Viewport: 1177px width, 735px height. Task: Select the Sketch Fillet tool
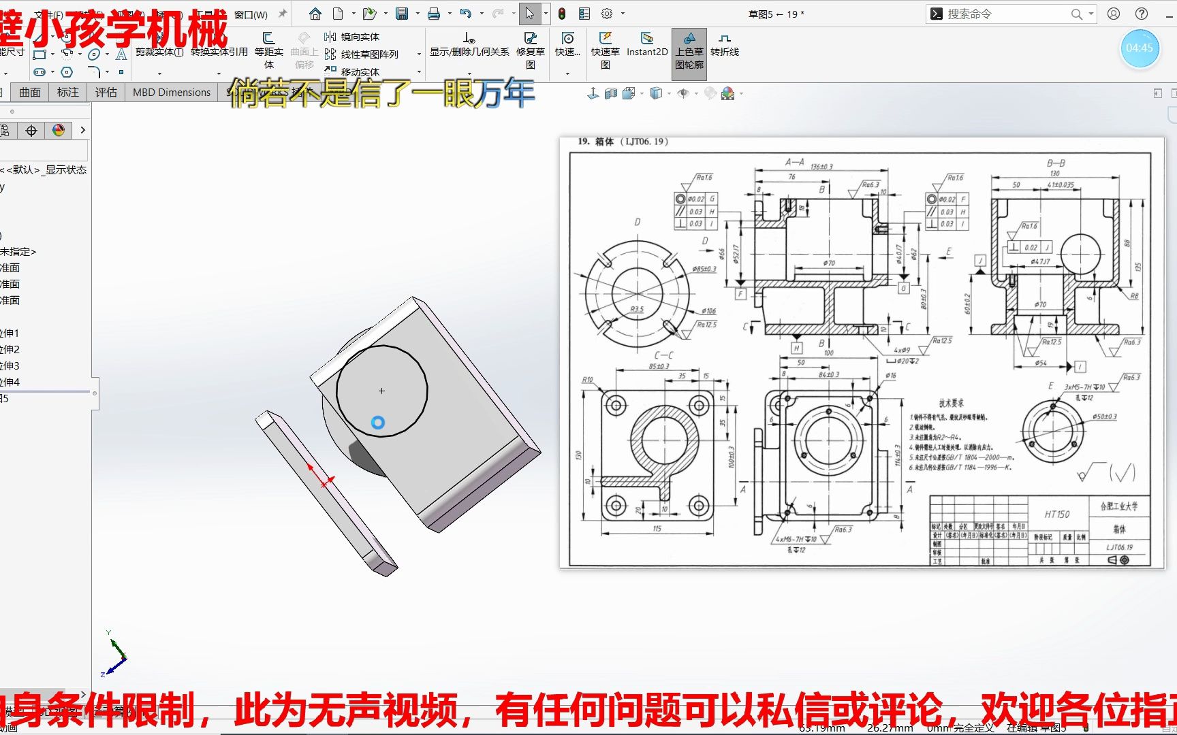[94, 71]
